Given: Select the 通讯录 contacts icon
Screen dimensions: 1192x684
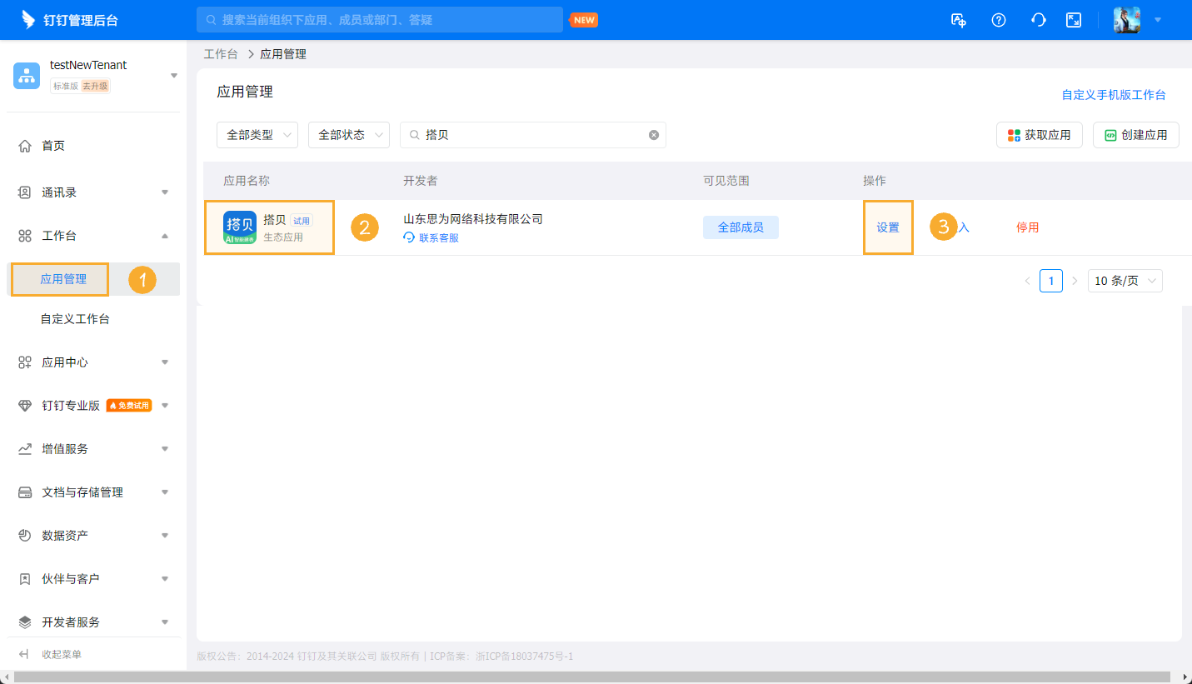Looking at the screenshot, I should (25, 192).
